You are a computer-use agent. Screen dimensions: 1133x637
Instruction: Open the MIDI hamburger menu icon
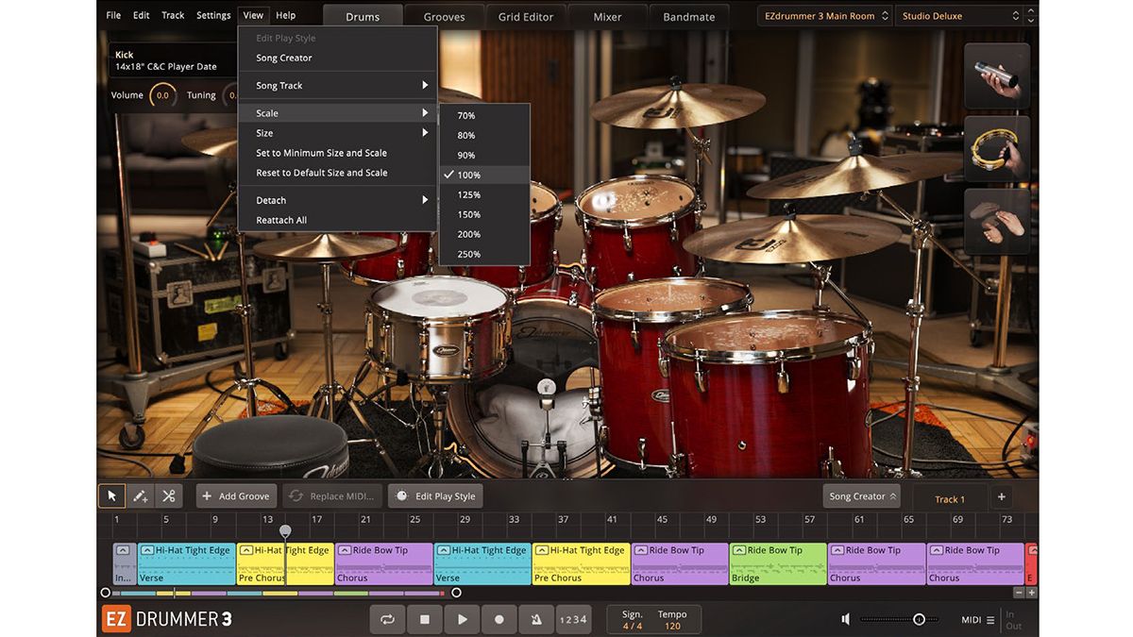point(990,620)
